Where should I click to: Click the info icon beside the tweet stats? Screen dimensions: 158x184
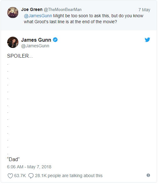[x=148, y=175]
